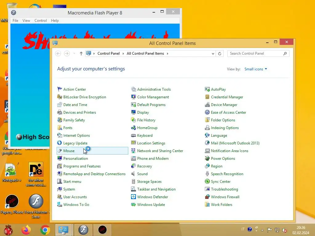
Task: Open the Speech Recognition microphone icon
Action: (x=207, y=174)
